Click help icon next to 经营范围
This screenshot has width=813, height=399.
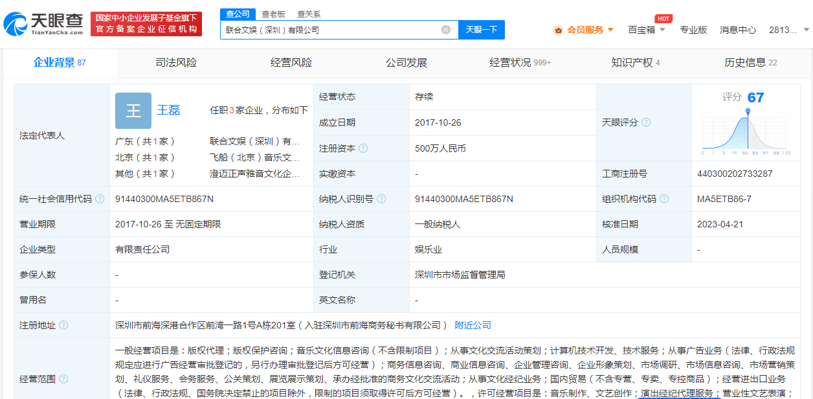point(63,379)
